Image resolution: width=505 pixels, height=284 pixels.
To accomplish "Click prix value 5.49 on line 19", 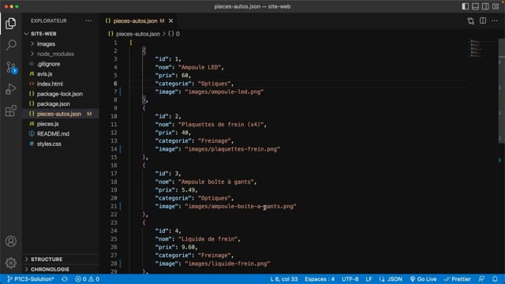I will [188, 190].
